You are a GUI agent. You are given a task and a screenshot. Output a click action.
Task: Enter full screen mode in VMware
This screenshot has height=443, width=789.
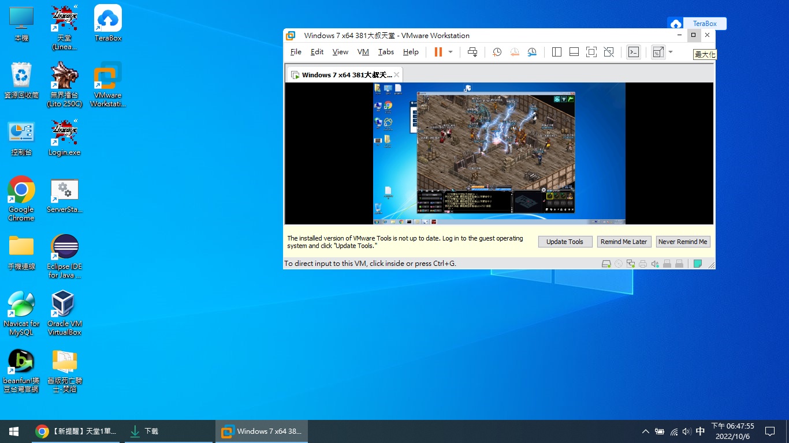(x=591, y=52)
